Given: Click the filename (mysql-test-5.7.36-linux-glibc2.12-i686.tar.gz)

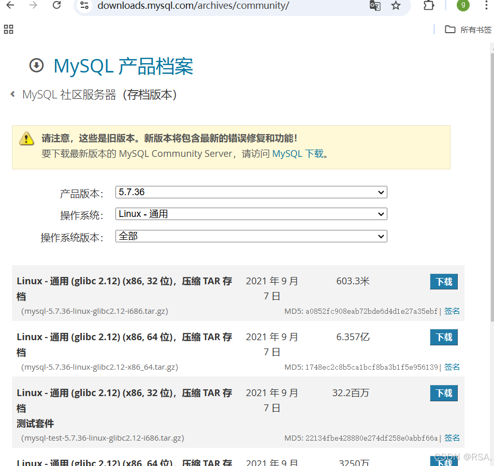Looking at the screenshot, I should tap(103, 438).
